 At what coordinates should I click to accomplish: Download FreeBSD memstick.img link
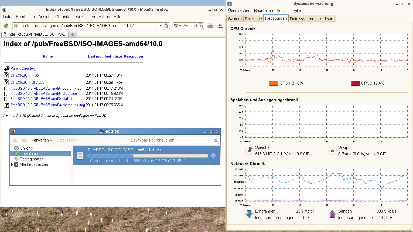pyautogui.click(x=48, y=105)
